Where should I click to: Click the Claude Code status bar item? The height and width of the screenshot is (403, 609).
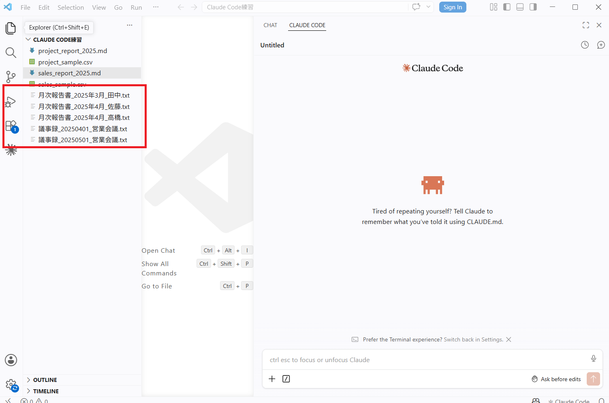[569, 401]
